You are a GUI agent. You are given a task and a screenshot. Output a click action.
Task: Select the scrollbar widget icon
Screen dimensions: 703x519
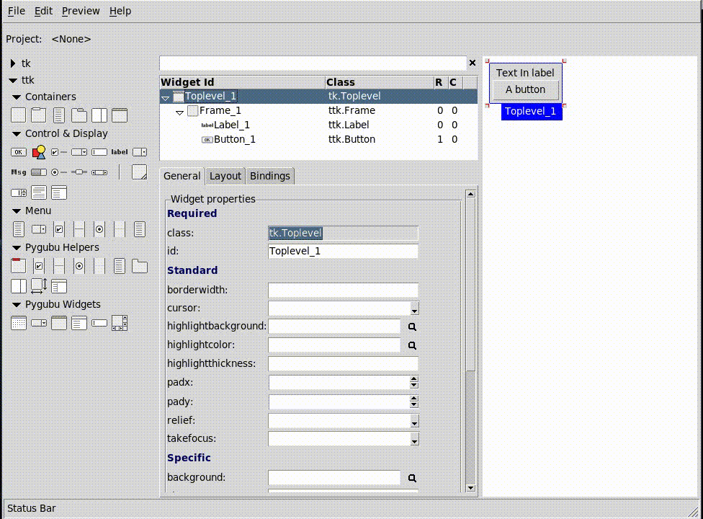[x=99, y=172]
